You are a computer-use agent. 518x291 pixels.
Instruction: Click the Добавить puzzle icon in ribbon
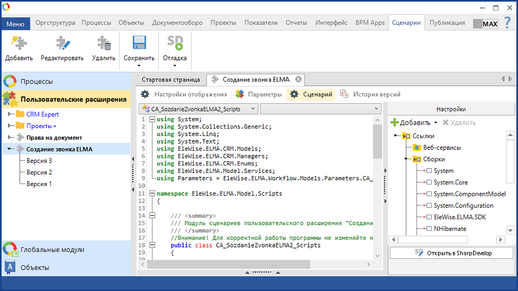18,44
